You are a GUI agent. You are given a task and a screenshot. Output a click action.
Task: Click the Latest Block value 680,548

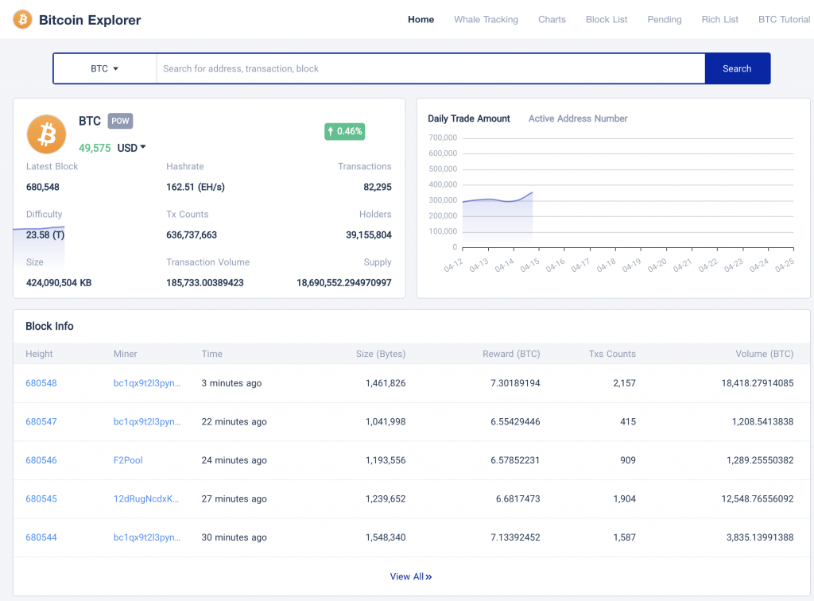click(x=43, y=187)
